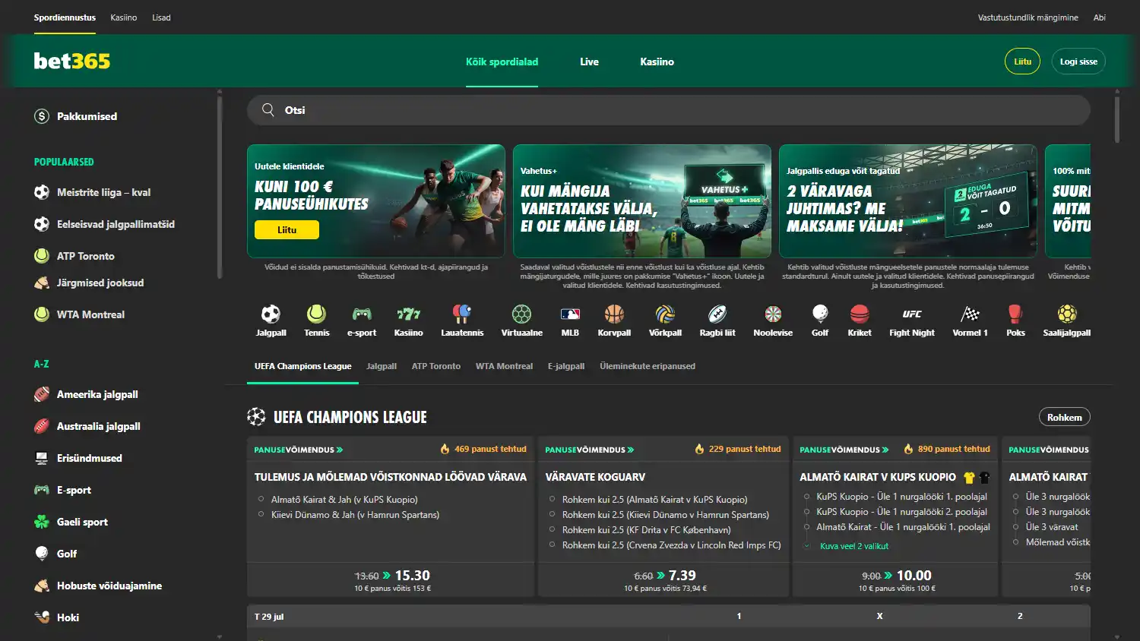The width and height of the screenshot is (1140, 641).
Task: Place bet at 10.00 boosted odds
Action: tap(896, 579)
